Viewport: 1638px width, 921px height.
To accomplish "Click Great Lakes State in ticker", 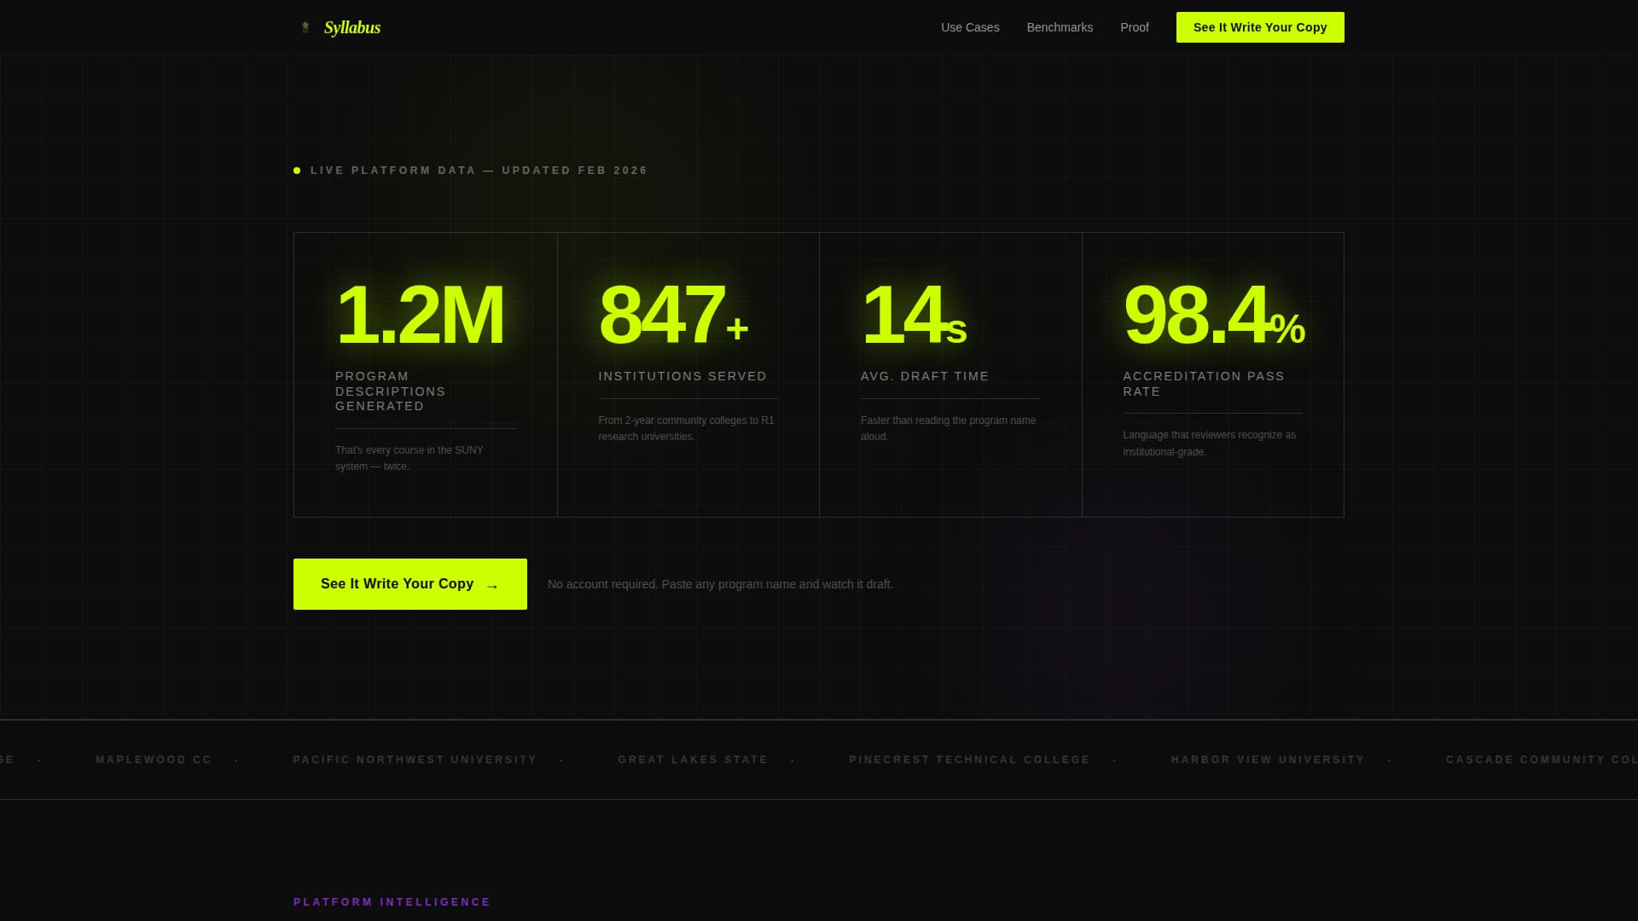I will (x=693, y=760).
